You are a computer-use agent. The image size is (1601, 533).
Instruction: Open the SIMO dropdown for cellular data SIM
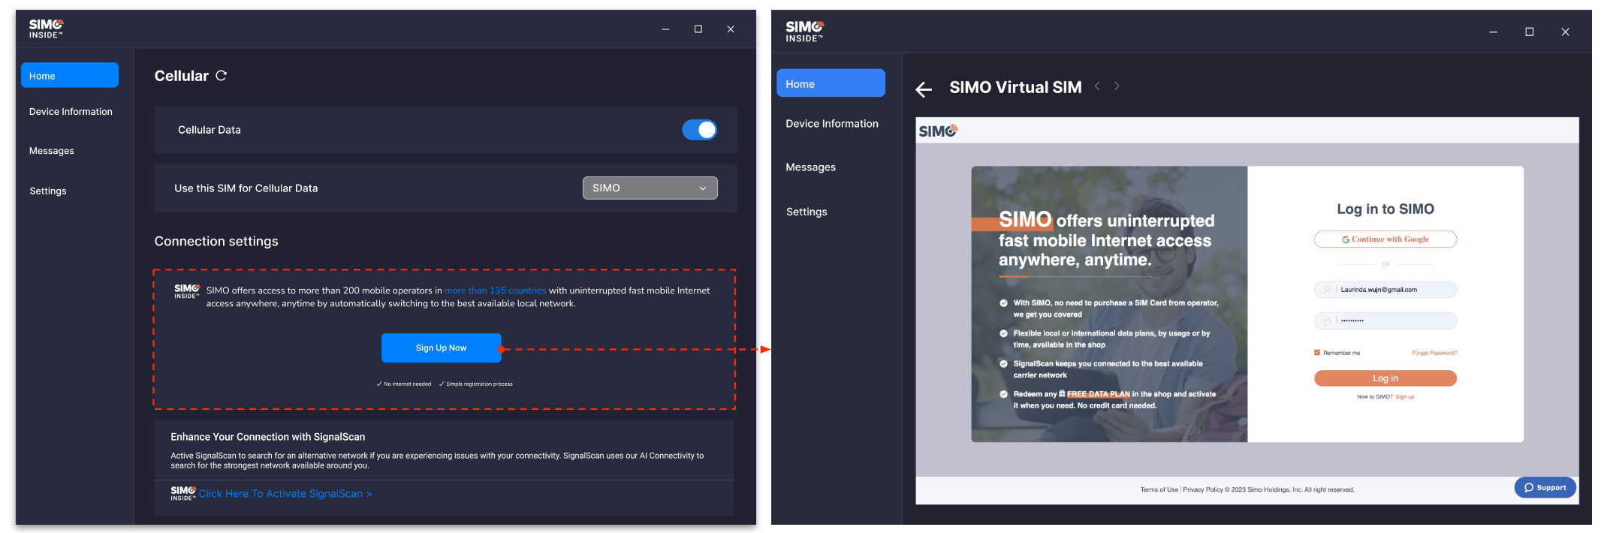(x=650, y=188)
